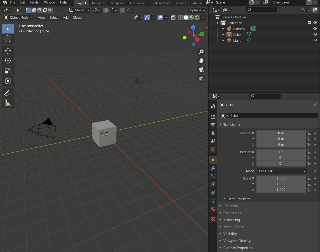Open the Output properties tab
Viewport: 320px width, 252px height.
pos(213,125)
